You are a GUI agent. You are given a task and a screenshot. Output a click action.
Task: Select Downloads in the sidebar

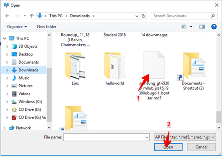(x=28, y=70)
